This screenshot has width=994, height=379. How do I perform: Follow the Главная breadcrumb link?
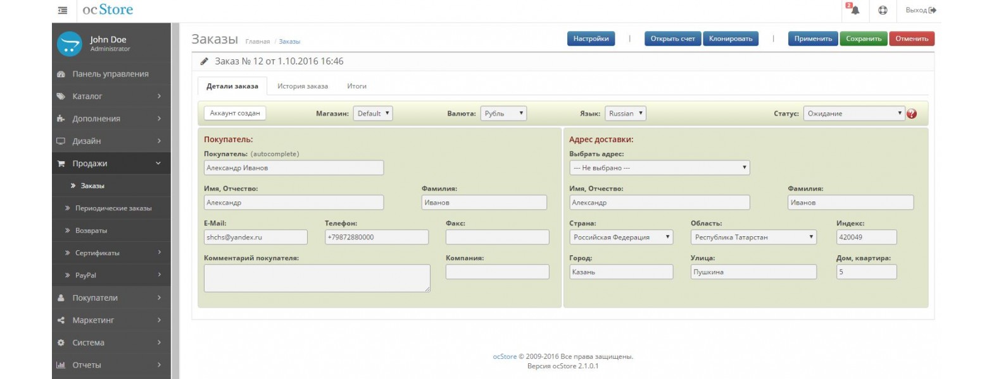[258, 42]
